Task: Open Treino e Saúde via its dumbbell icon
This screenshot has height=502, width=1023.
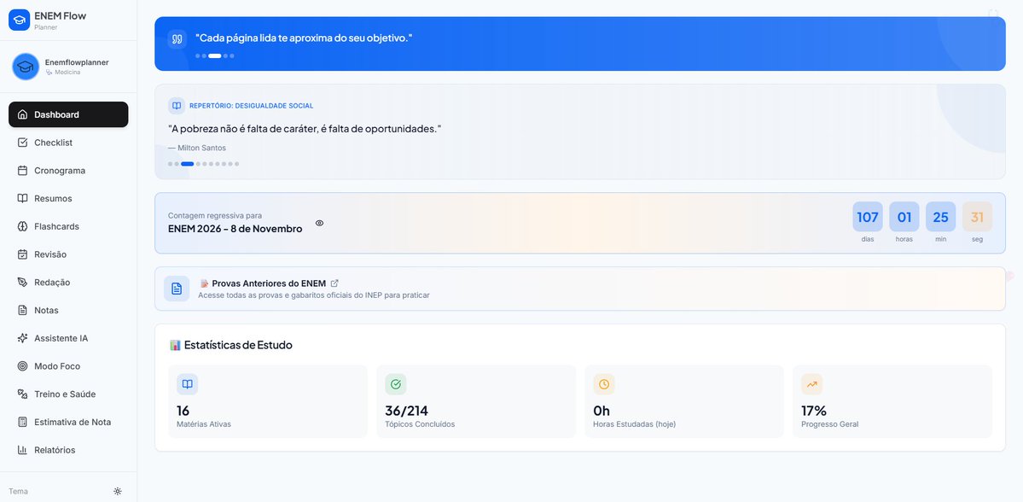Action: pos(22,394)
